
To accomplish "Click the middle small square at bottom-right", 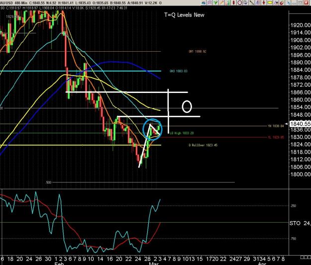I will tap(305, 257).
